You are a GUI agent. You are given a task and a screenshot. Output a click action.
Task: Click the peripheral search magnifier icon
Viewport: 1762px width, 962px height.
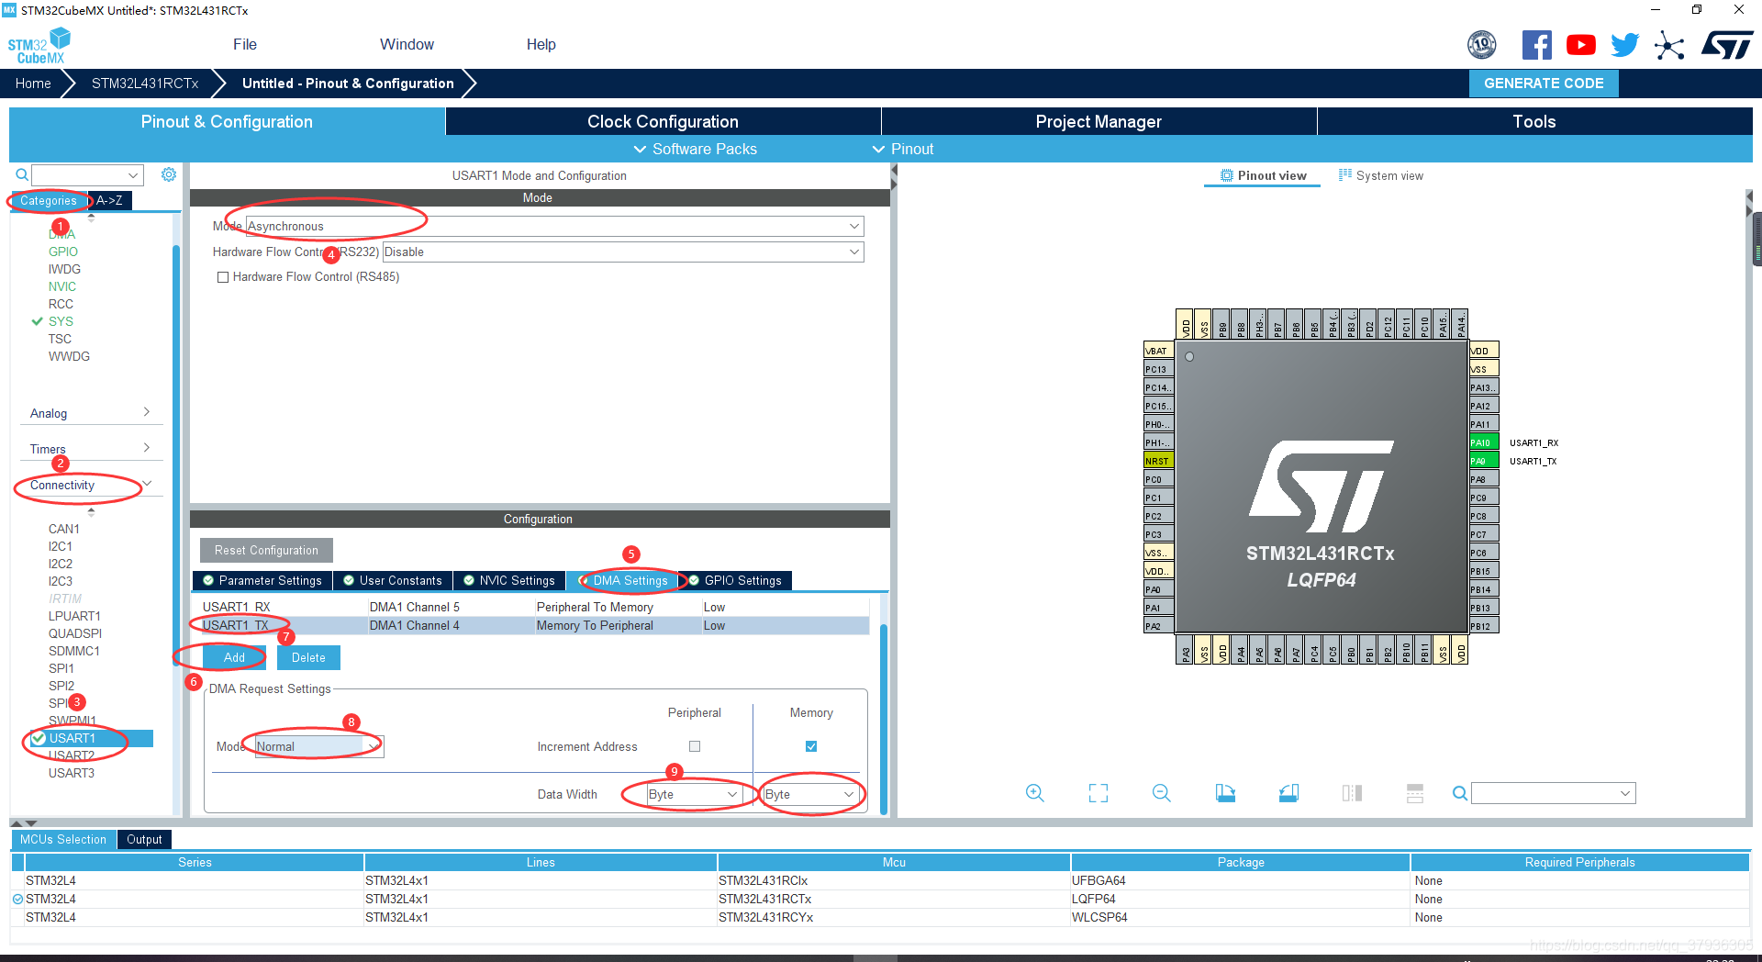coord(21,174)
